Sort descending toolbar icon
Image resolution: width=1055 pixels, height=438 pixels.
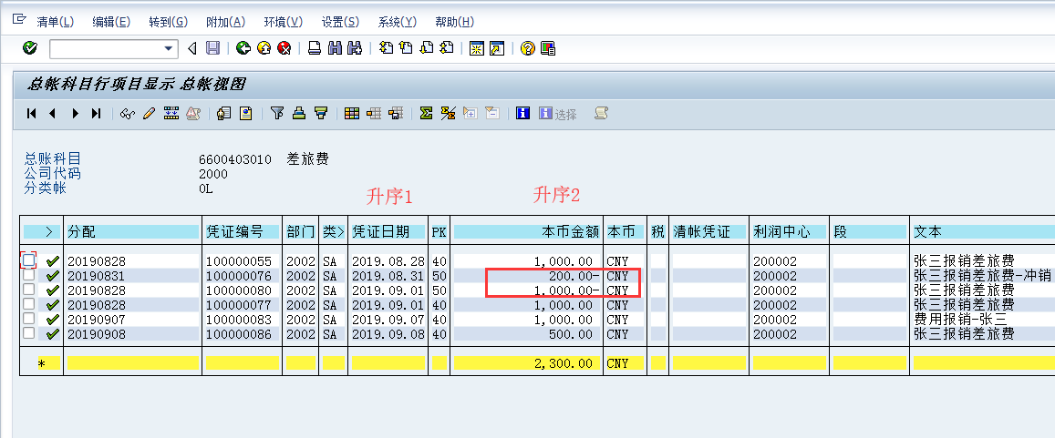click(321, 114)
